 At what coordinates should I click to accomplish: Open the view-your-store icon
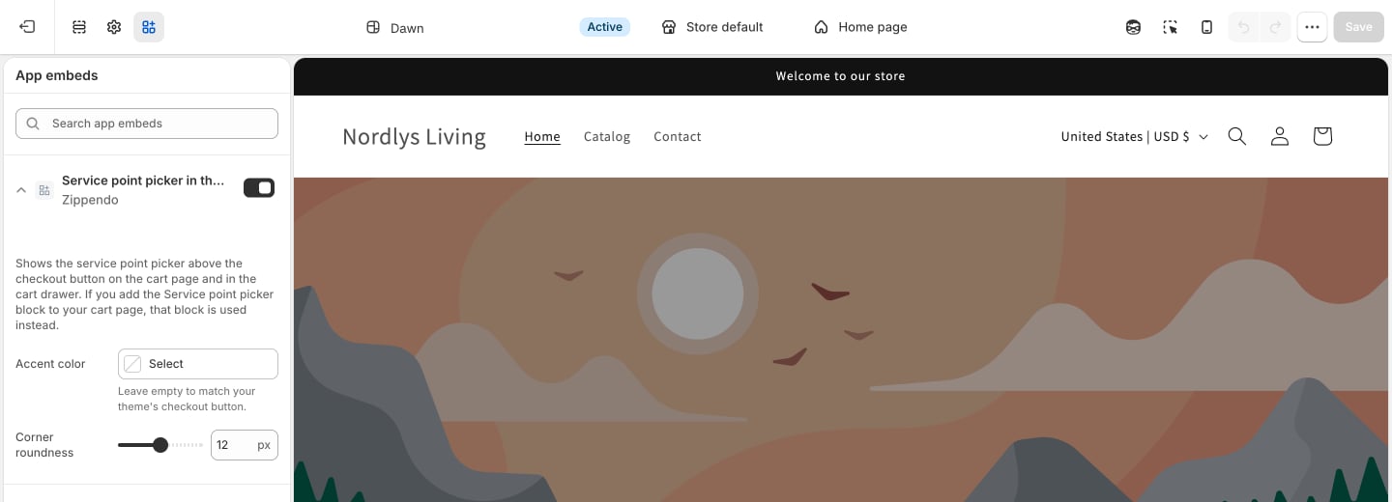(x=1133, y=27)
